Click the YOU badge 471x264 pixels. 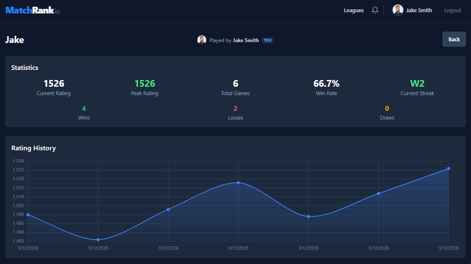(x=268, y=40)
